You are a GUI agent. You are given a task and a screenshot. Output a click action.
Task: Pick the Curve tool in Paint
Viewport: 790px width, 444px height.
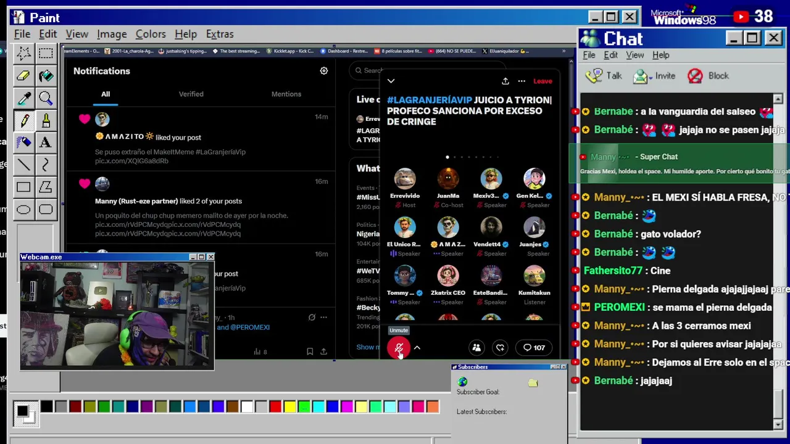pyautogui.click(x=46, y=165)
